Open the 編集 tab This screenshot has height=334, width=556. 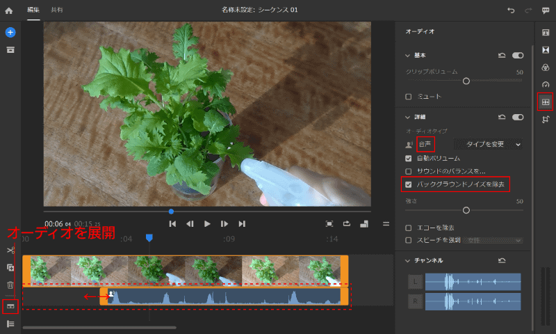point(33,10)
